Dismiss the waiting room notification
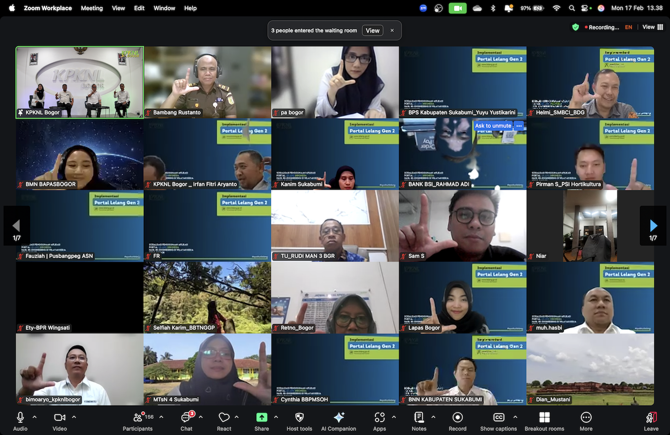670x435 pixels. pyautogui.click(x=392, y=31)
